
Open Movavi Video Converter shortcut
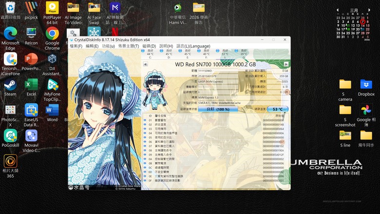coord(31,141)
